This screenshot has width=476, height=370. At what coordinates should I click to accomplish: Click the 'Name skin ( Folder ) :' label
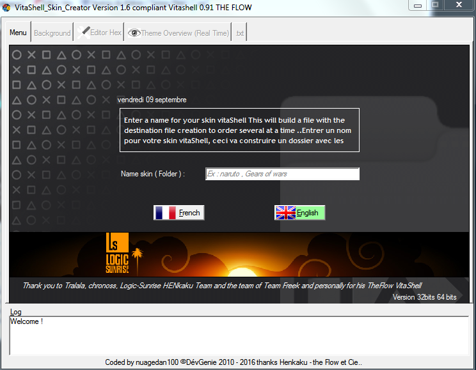tap(152, 174)
